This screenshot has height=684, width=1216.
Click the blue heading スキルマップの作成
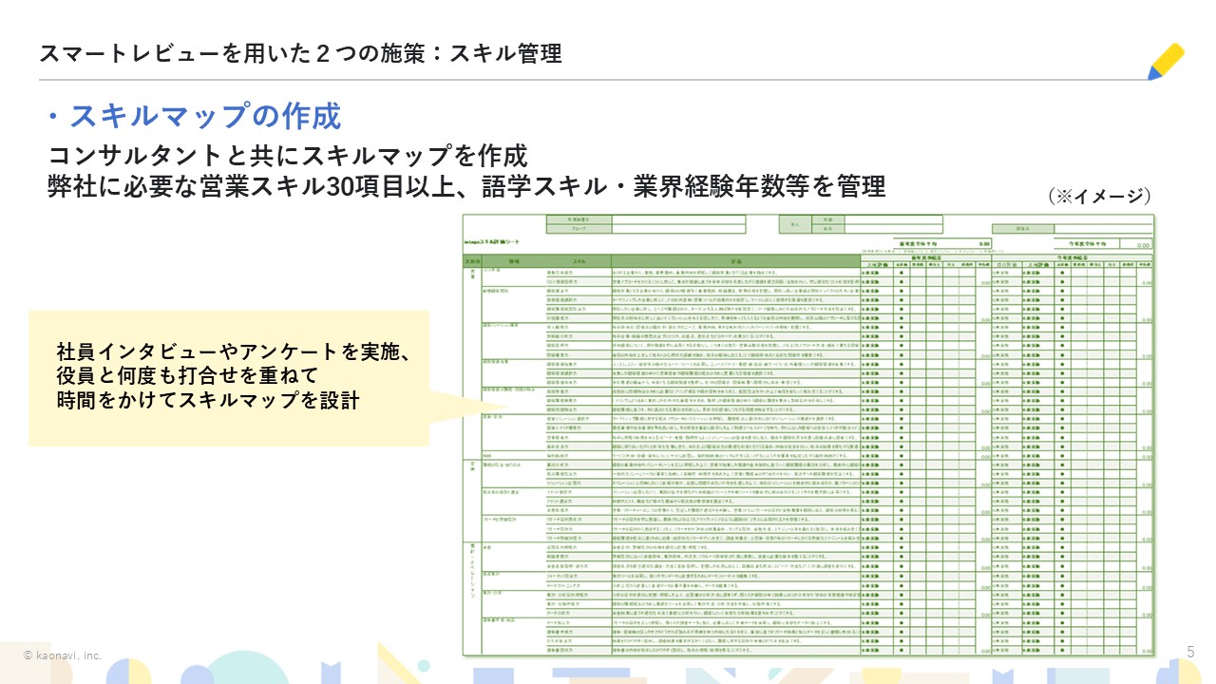click(194, 116)
